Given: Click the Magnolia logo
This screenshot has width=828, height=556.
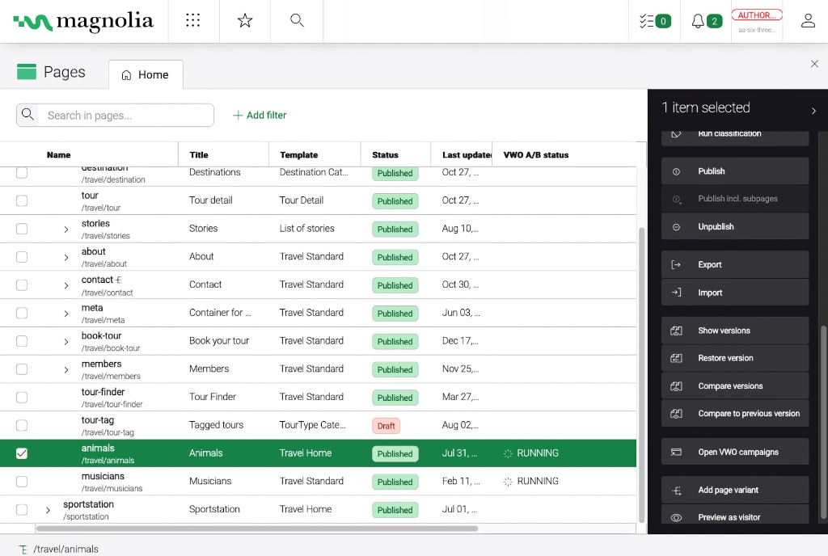Looking at the screenshot, I should [x=83, y=22].
